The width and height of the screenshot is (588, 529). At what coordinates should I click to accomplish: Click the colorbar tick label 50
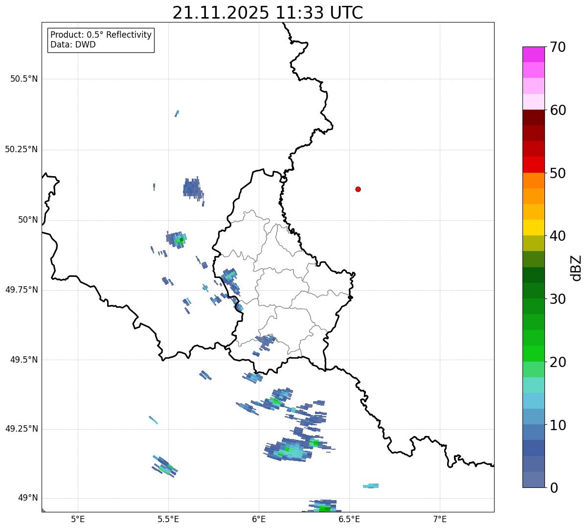tap(558, 173)
